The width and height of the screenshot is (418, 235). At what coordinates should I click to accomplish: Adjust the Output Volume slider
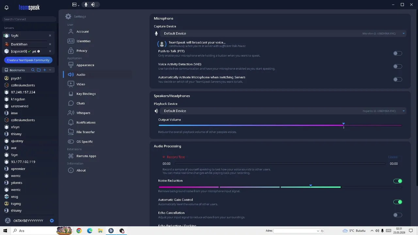coord(280,125)
